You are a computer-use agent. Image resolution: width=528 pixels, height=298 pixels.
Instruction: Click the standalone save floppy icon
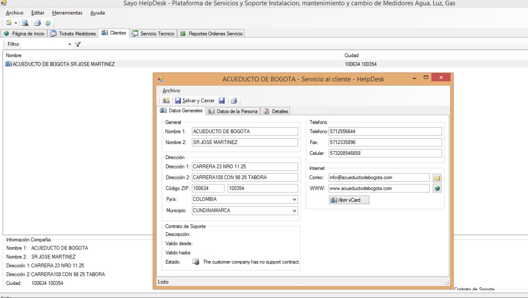[x=222, y=101]
